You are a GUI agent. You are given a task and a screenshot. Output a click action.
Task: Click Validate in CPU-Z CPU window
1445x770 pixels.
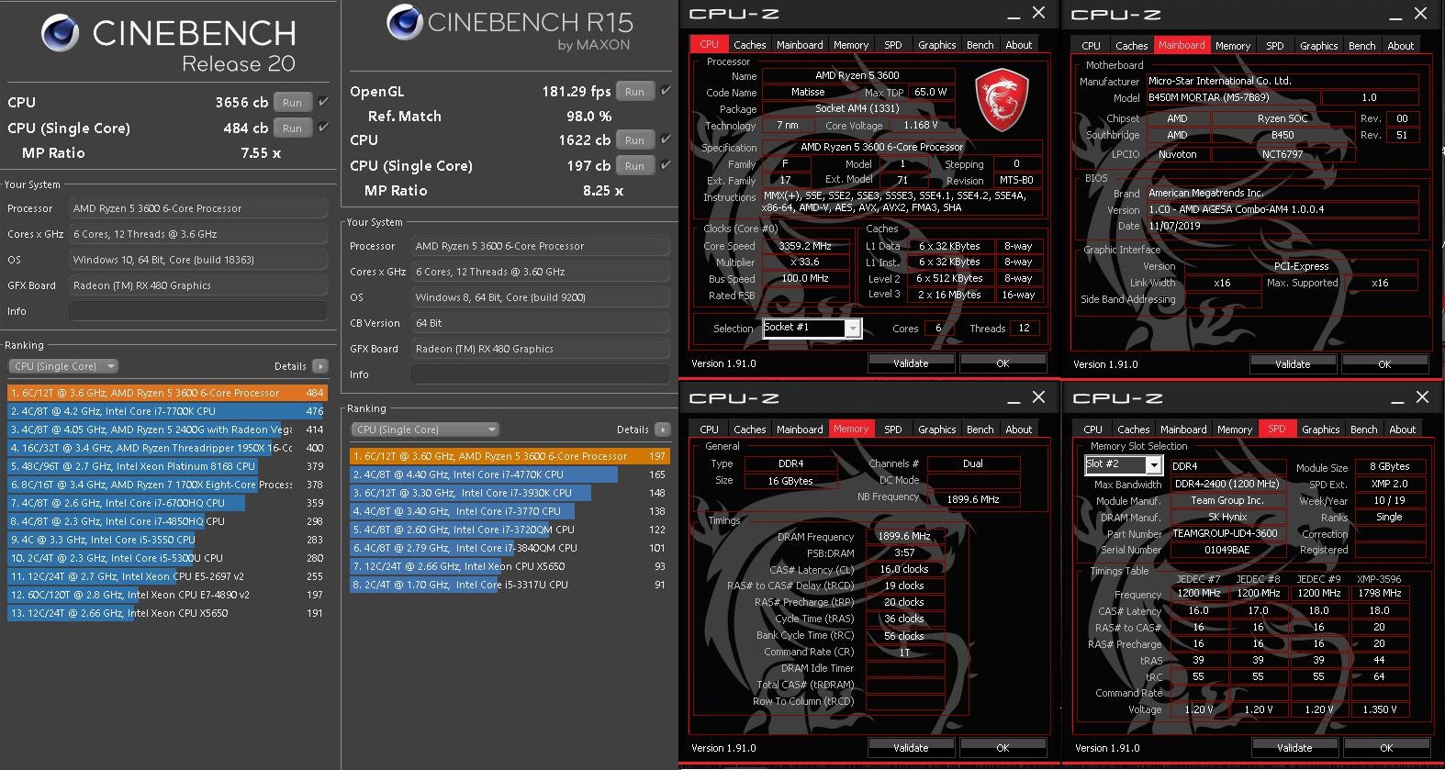point(911,363)
